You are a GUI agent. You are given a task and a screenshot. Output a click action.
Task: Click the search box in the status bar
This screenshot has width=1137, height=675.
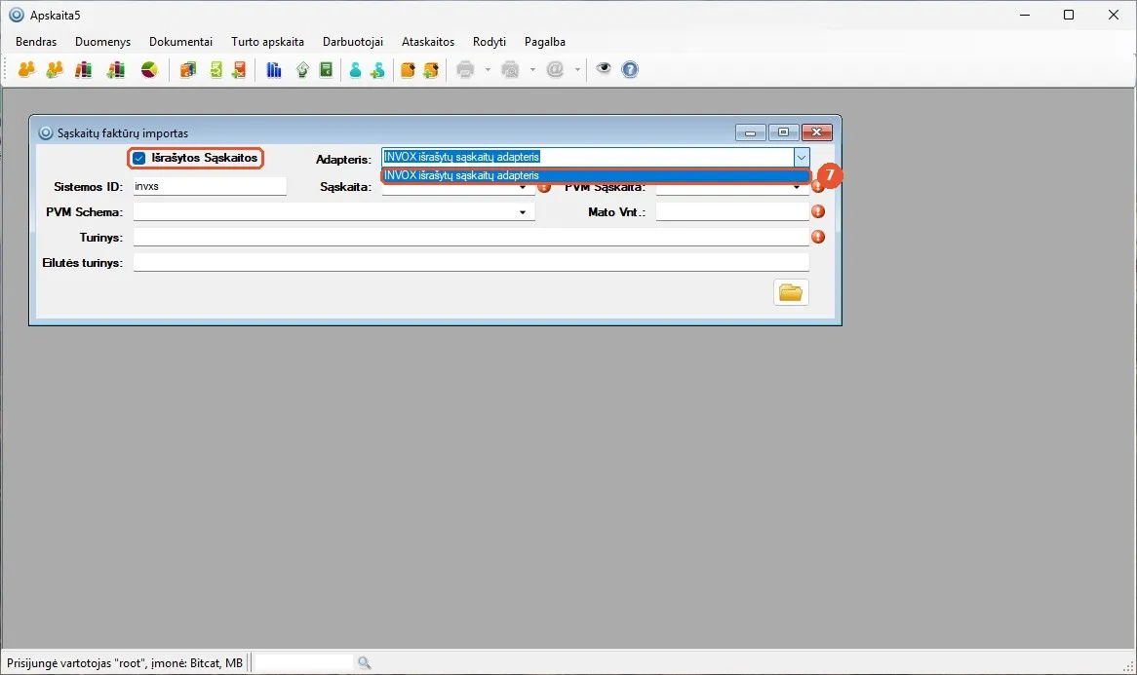coord(304,662)
